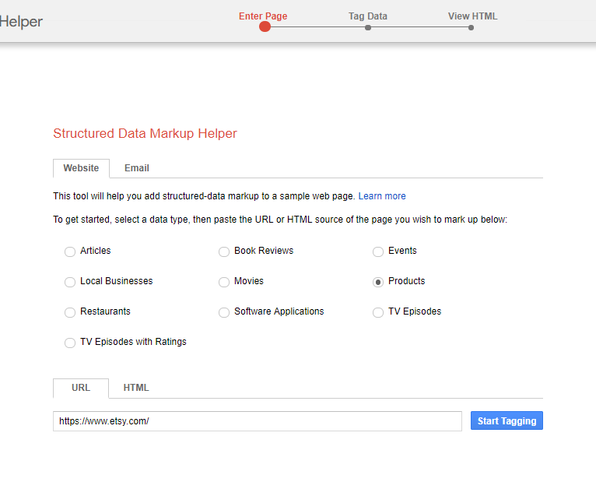This screenshot has height=496, width=596.
Task: Select Software Applications radio option
Action: [x=224, y=312]
